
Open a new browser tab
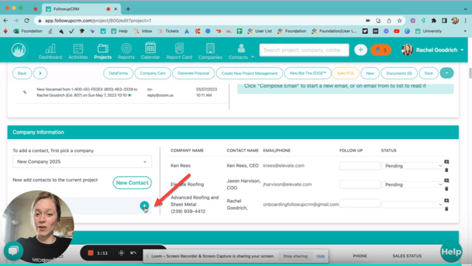pyautogui.click(x=128, y=9)
